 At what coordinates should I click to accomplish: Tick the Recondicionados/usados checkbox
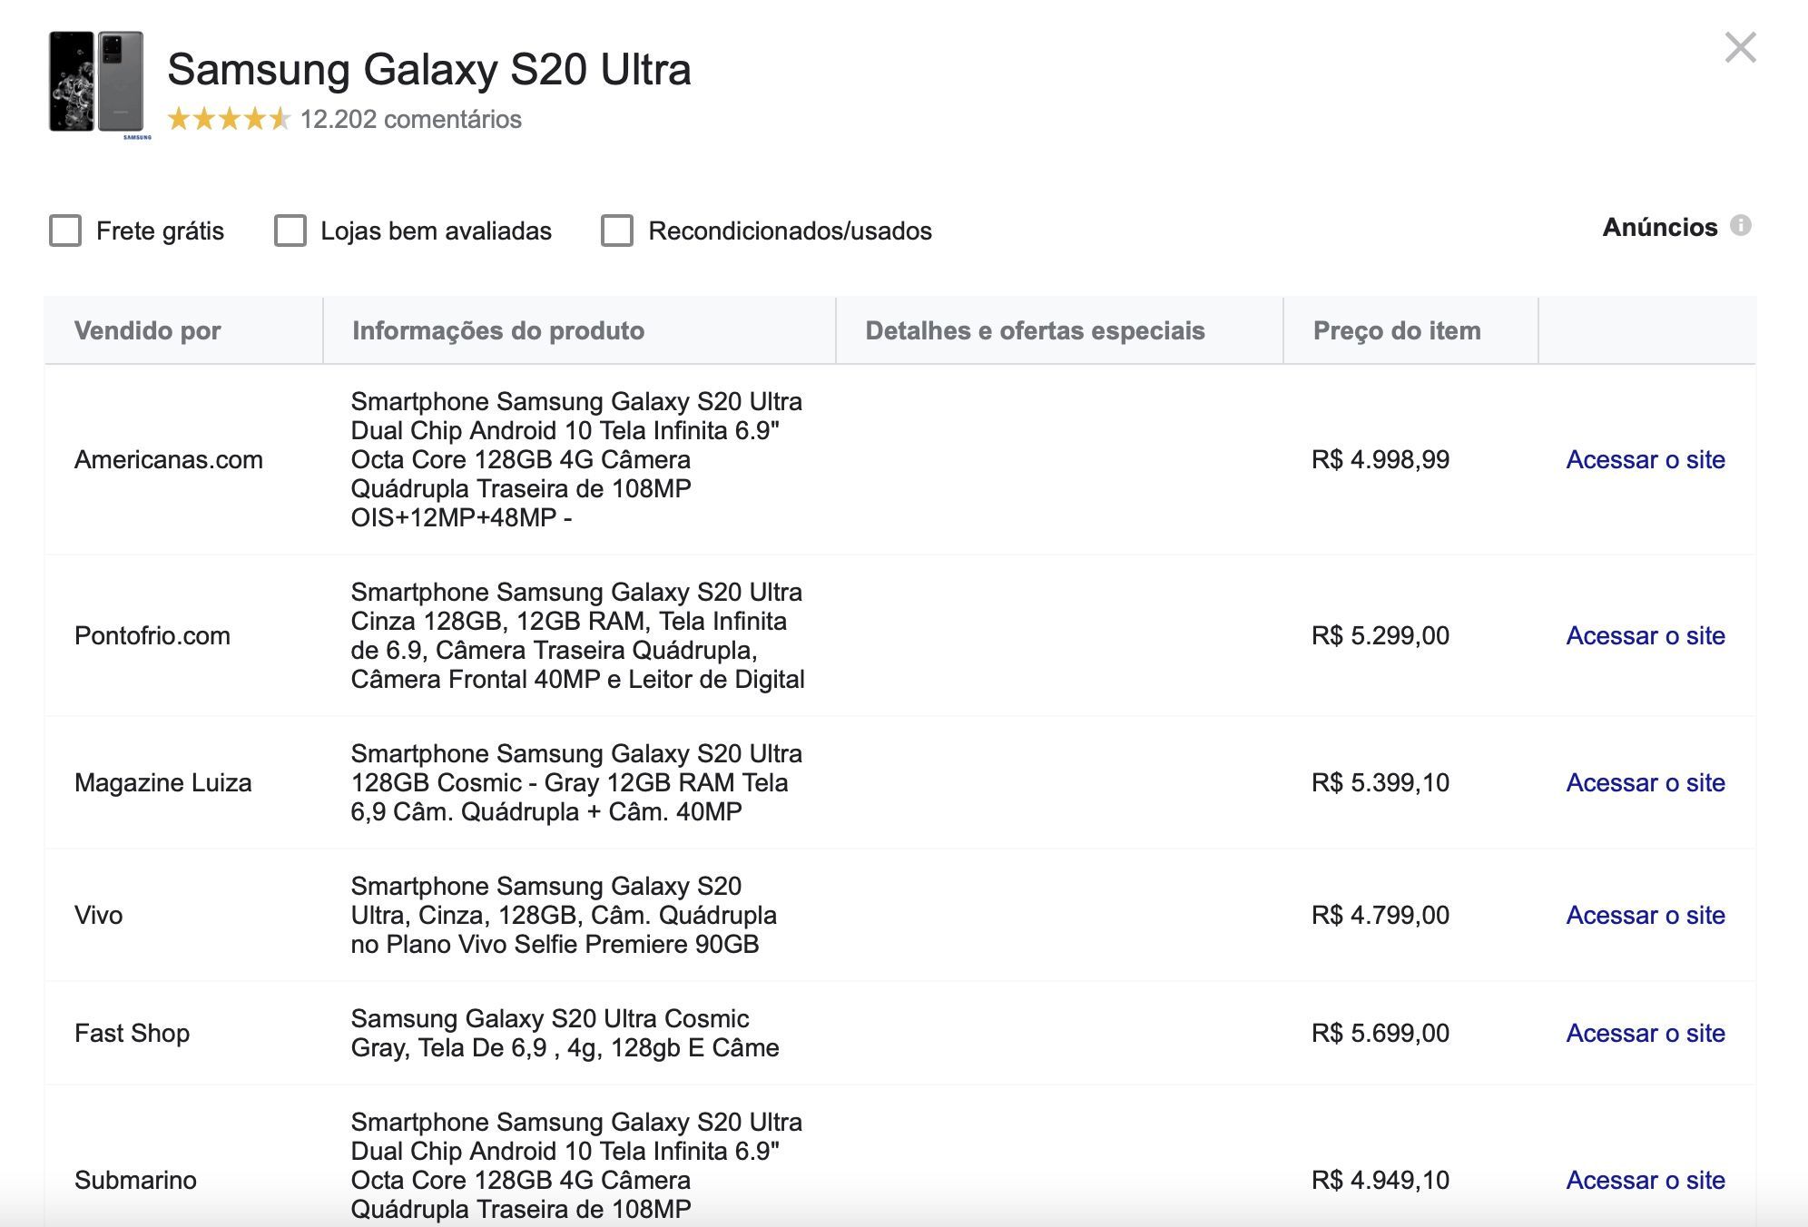tap(617, 231)
